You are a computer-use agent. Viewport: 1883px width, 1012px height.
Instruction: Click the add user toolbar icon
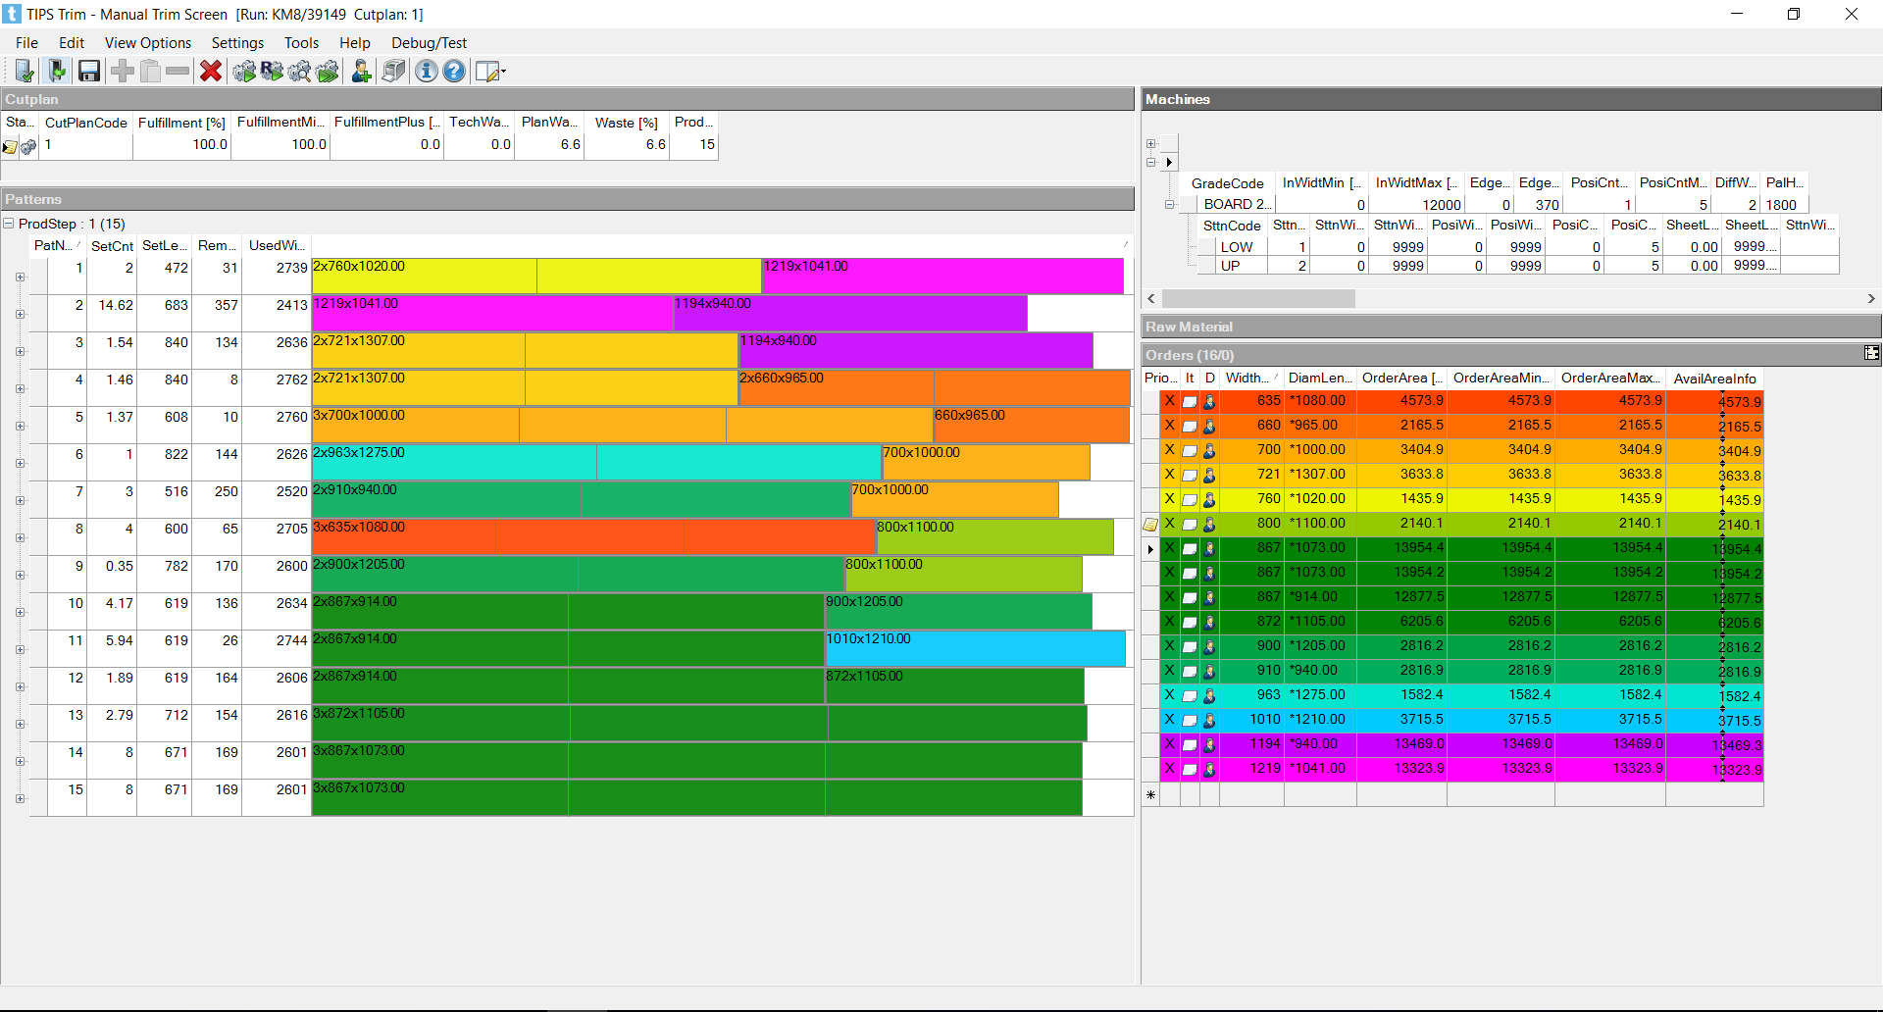click(x=361, y=71)
